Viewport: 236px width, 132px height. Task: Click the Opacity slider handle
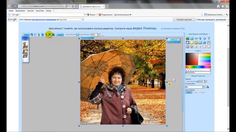point(198,81)
